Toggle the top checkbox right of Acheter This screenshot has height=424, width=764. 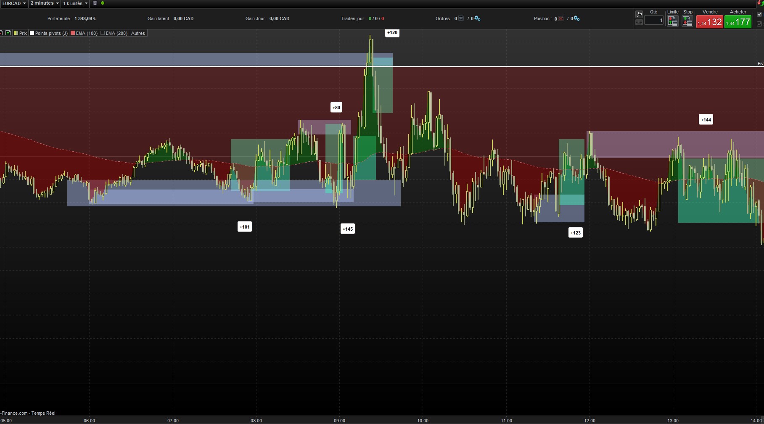pyautogui.click(x=759, y=14)
